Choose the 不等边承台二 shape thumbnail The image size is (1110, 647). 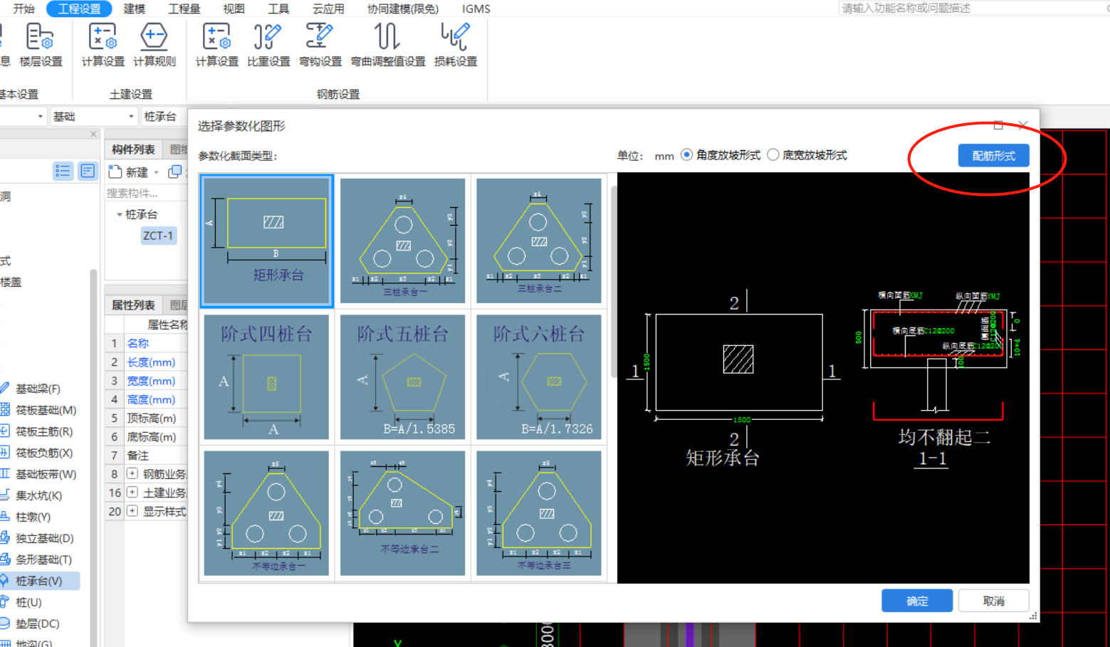402,513
